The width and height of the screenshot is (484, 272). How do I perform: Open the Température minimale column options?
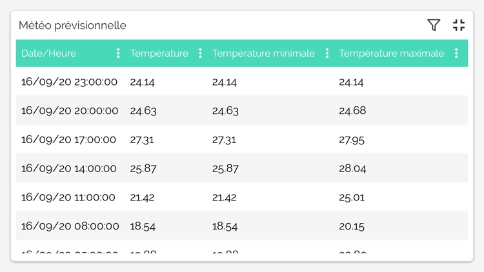click(327, 53)
